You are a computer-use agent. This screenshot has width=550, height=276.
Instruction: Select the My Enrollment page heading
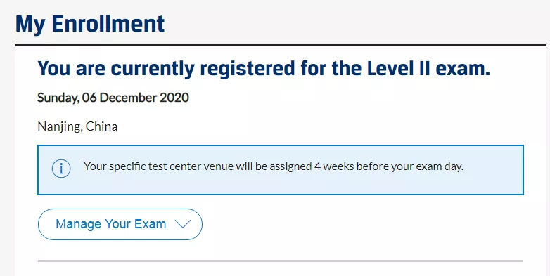pos(90,25)
